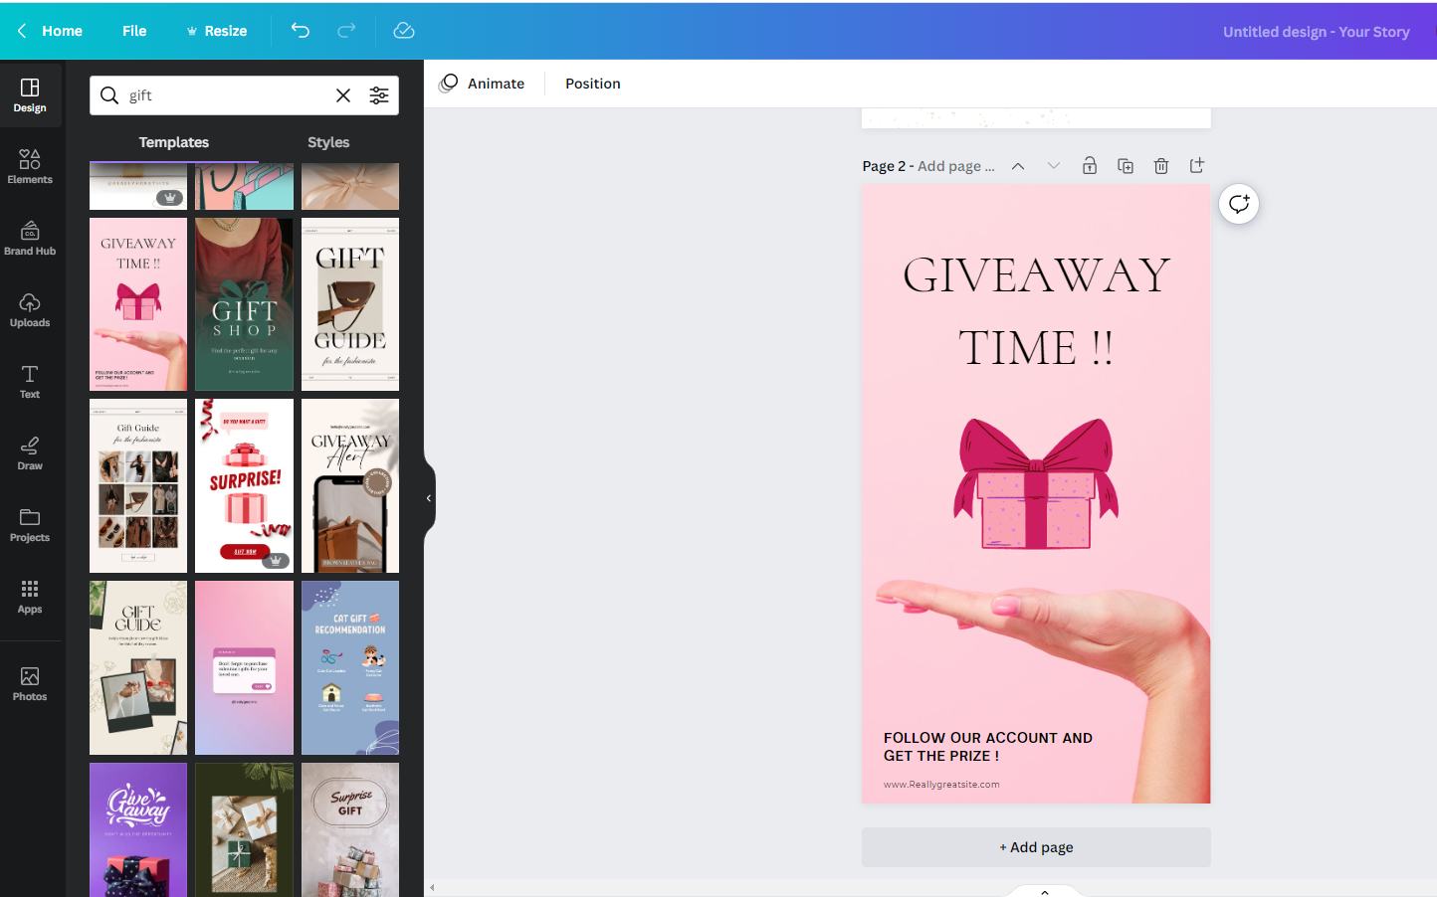Select the GIVEAWAY heading on canvas

[1036, 275]
